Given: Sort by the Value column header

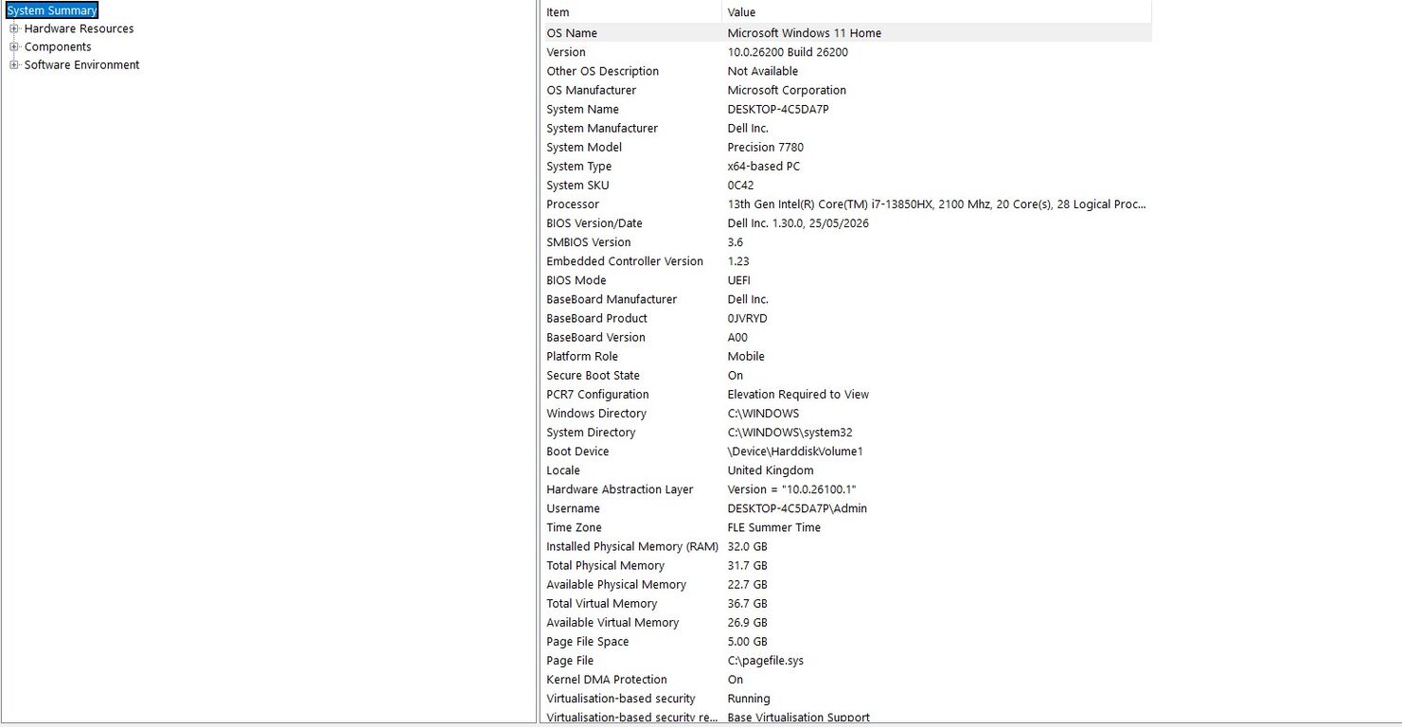Looking at the screenshot, I should pyautogui.click(x=937, y=12).
